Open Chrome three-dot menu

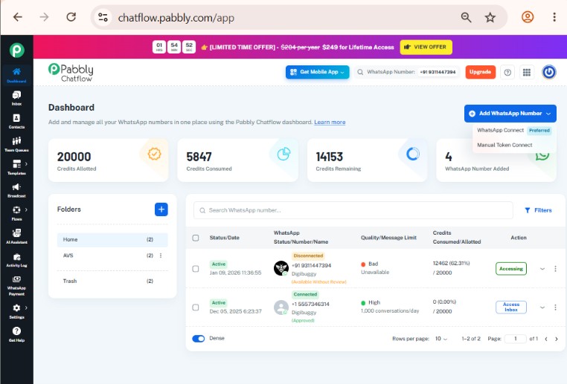coord(554,17)
